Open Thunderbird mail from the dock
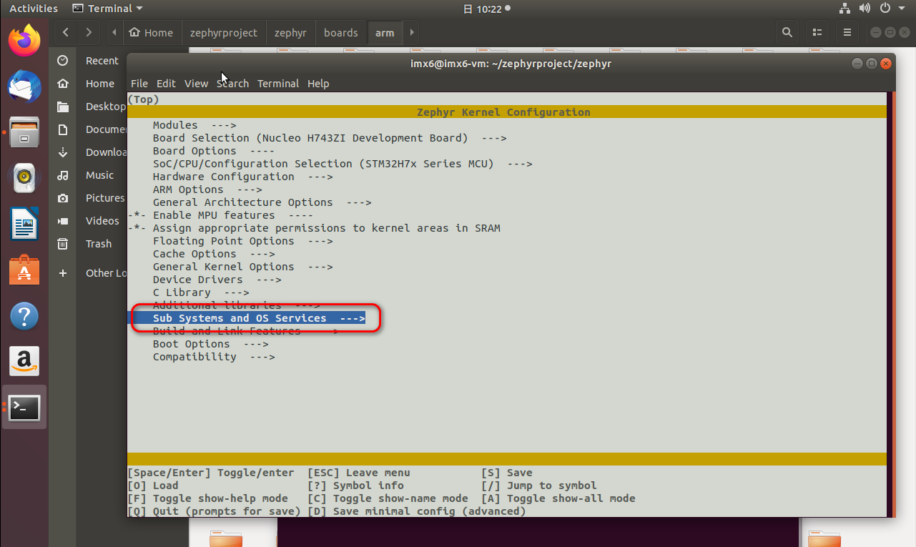This screenshot has height=547, width=916. (24, 87)
